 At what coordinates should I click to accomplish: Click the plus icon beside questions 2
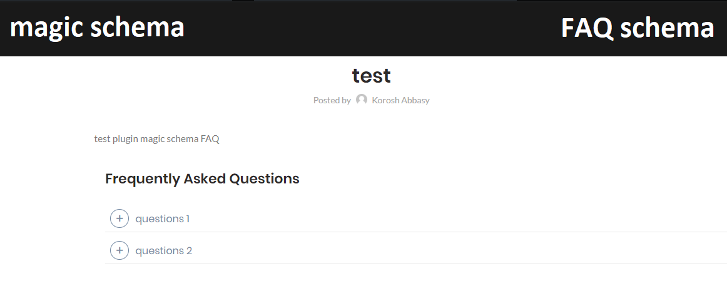[119, 250]
